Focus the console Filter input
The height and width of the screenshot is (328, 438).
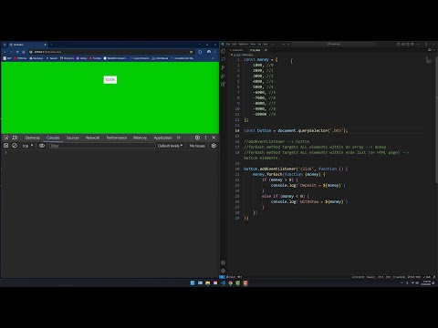102,146
